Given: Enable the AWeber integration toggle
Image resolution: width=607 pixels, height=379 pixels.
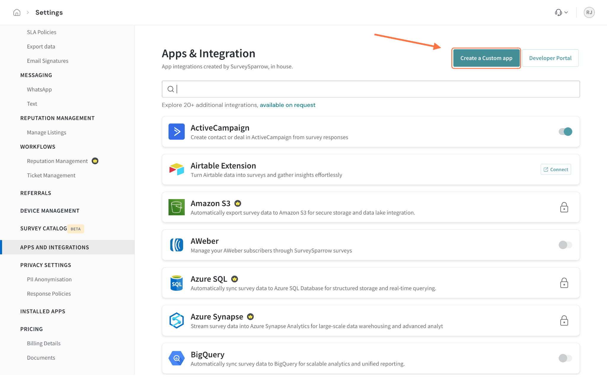Looking at the screenshot, I should click(x=565, y=245).
